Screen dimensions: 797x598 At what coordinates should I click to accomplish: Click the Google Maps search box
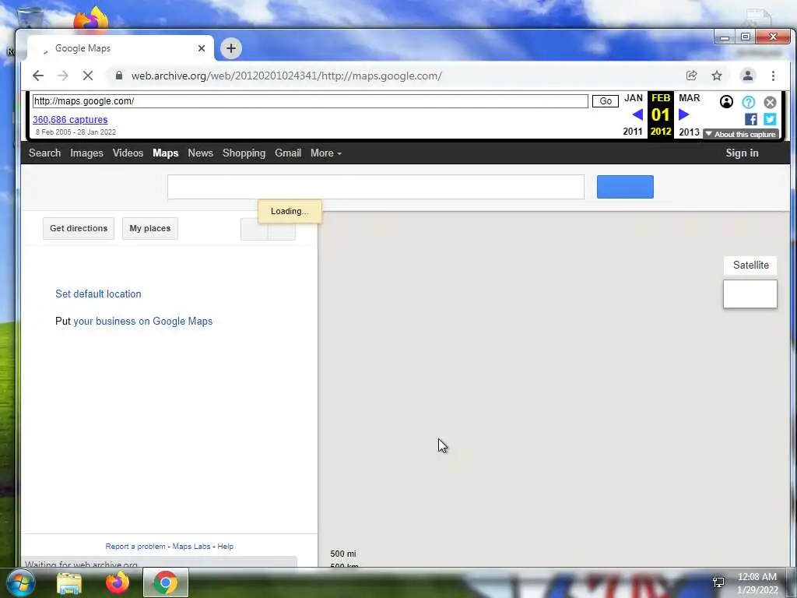(376, 187)
